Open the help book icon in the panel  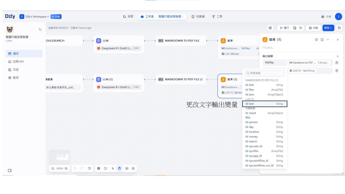pos(322,40)
